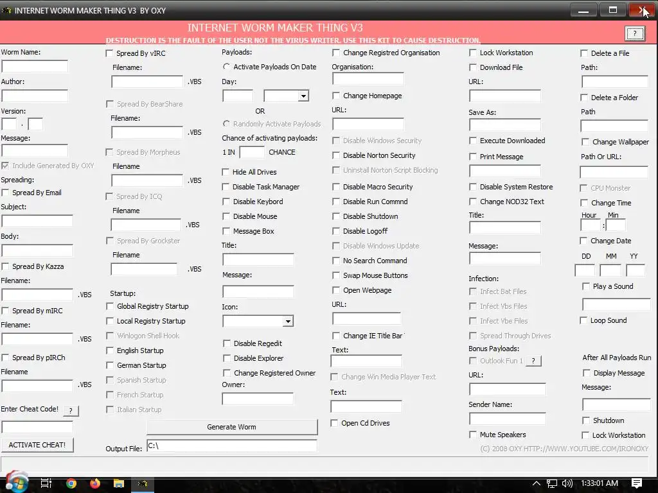Image resolution: width=658 pixels, height=493 pixels.
Task: Check Global Registry Startup
Action: (110, 306)
